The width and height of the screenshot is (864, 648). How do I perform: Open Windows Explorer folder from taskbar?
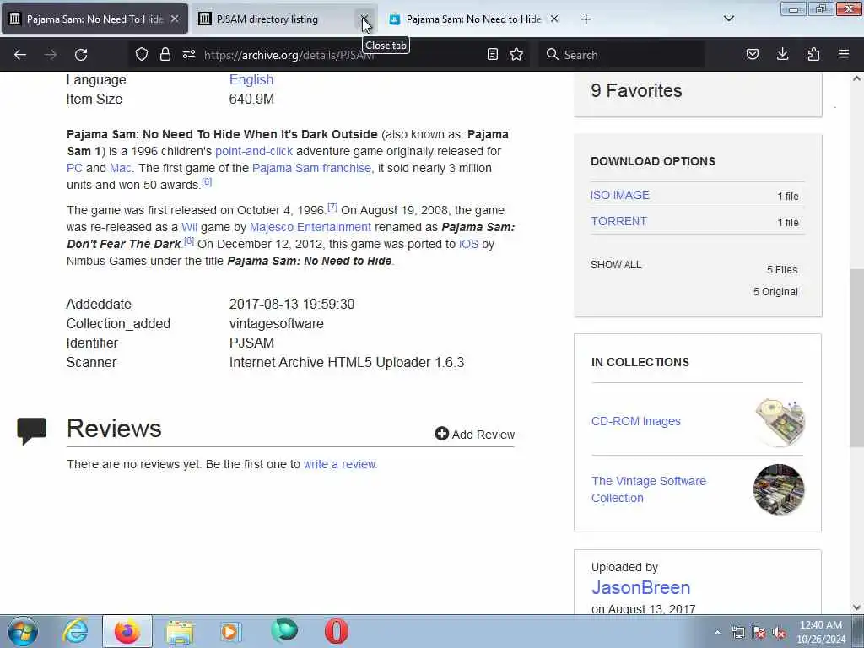tap(180, 631)
